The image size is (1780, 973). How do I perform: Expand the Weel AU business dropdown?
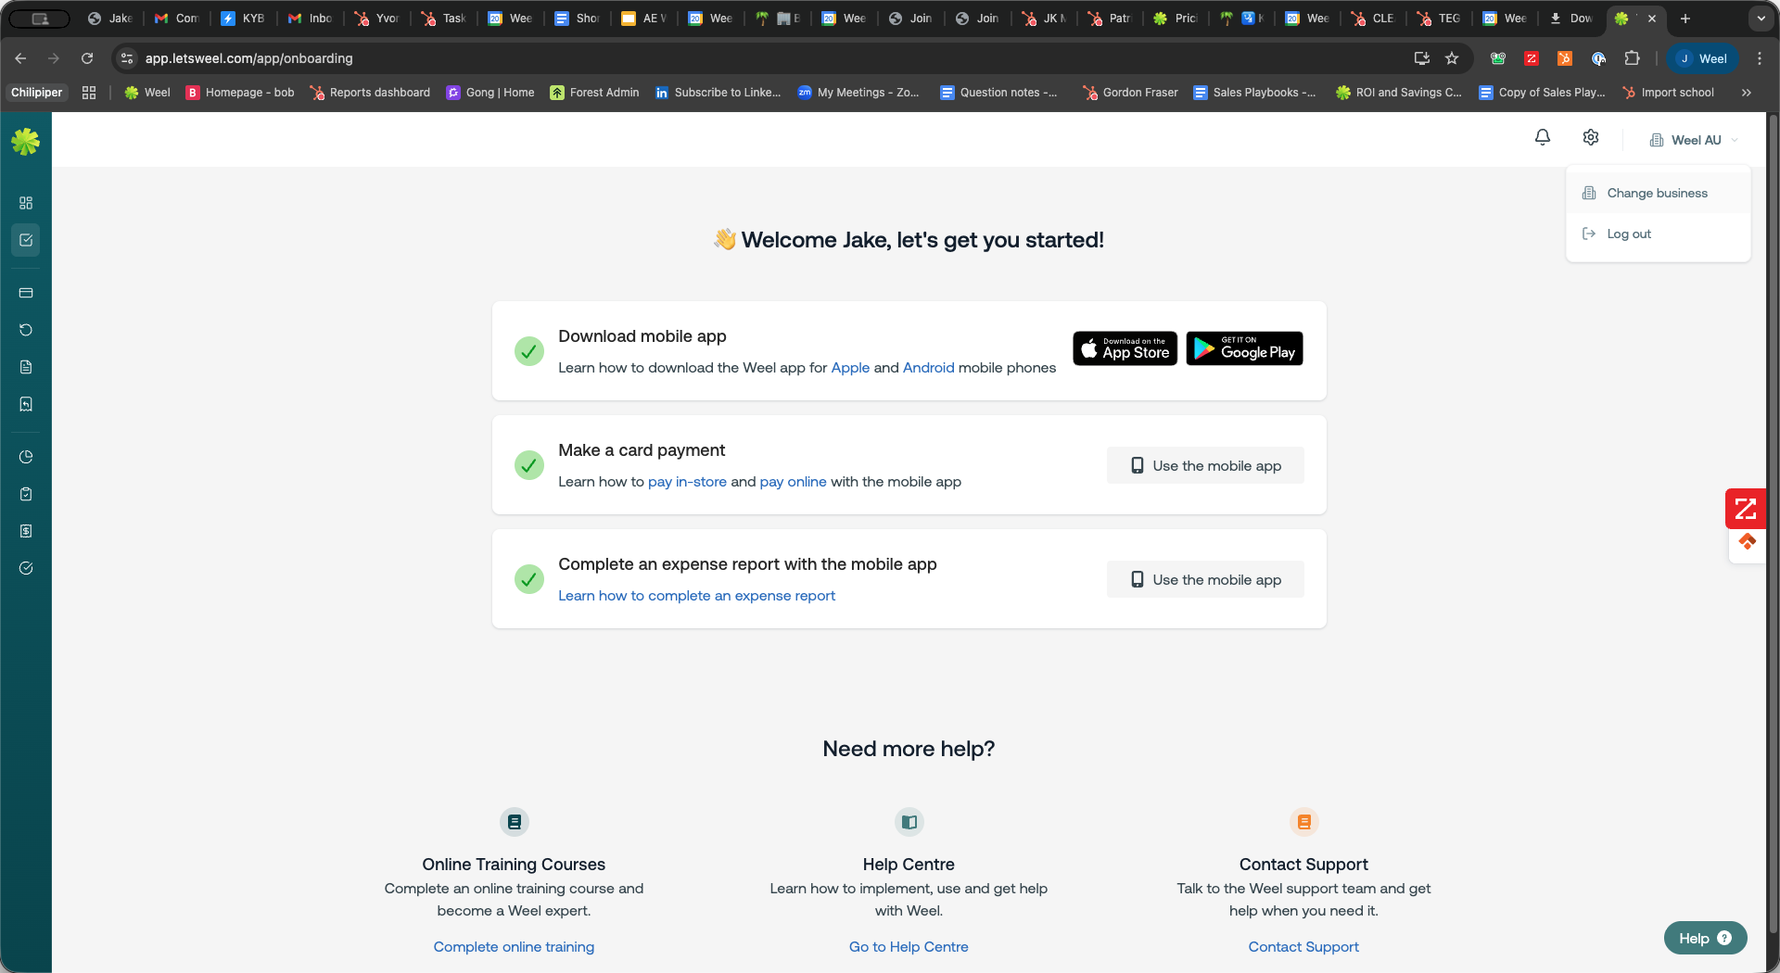click(1695, 140)
